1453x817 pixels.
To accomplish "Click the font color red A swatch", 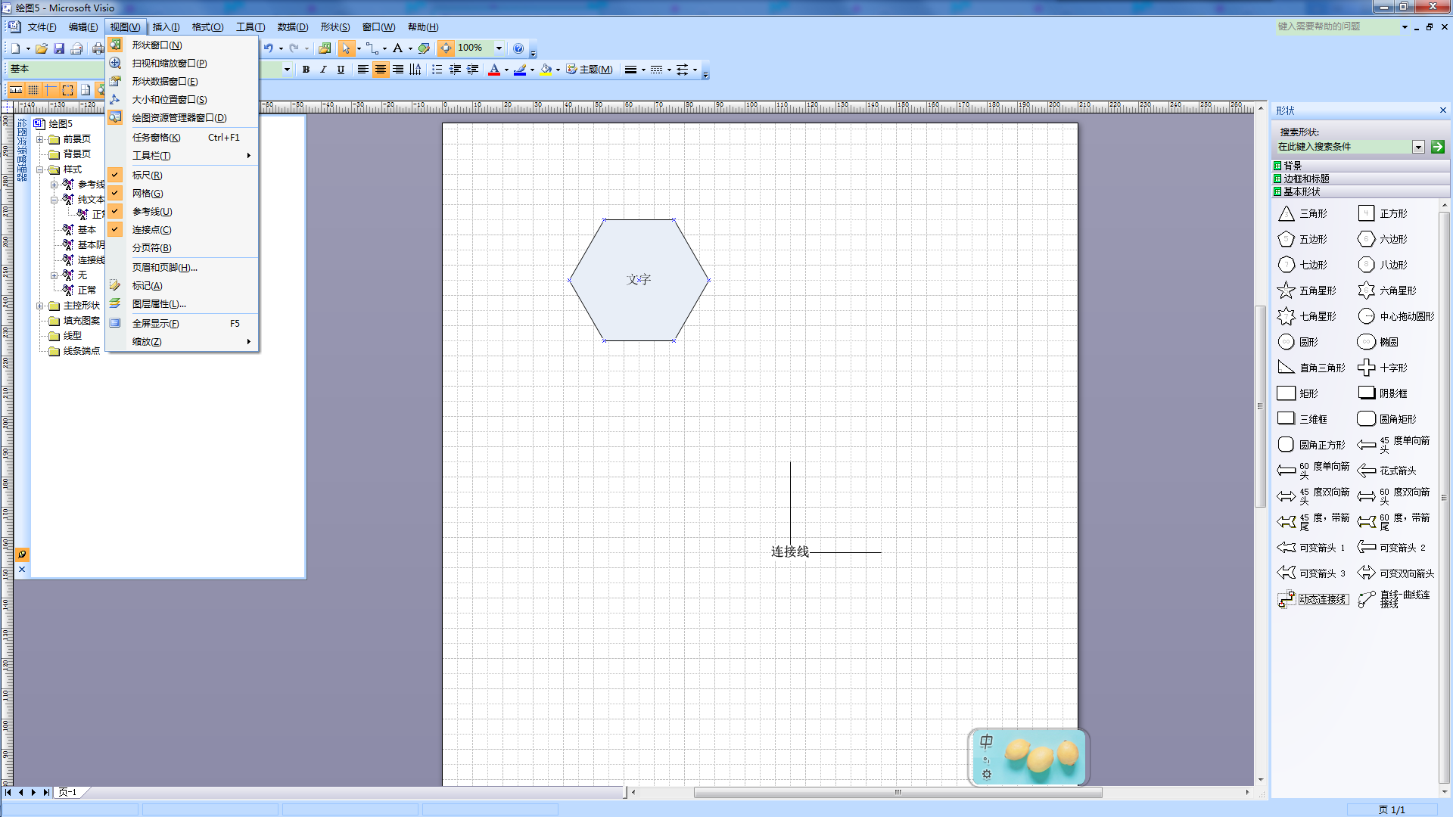I will (x=493, y=70).
